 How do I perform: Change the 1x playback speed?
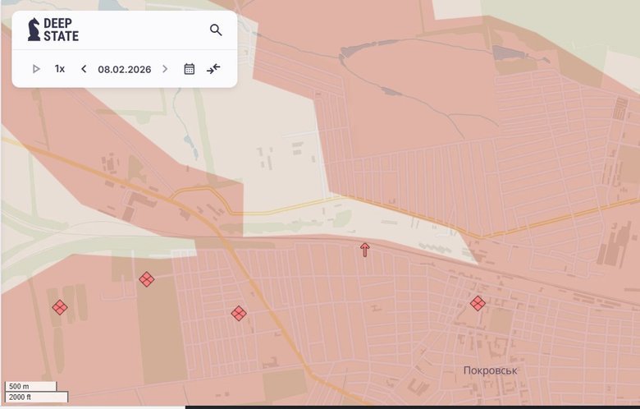[x=60, y=69]
